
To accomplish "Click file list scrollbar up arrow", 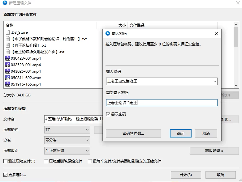I will [236, 24].
